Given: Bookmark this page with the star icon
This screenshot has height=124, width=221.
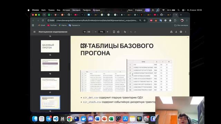Looking at the screenshot, I should pyautogui.click(x=144, y=20).
